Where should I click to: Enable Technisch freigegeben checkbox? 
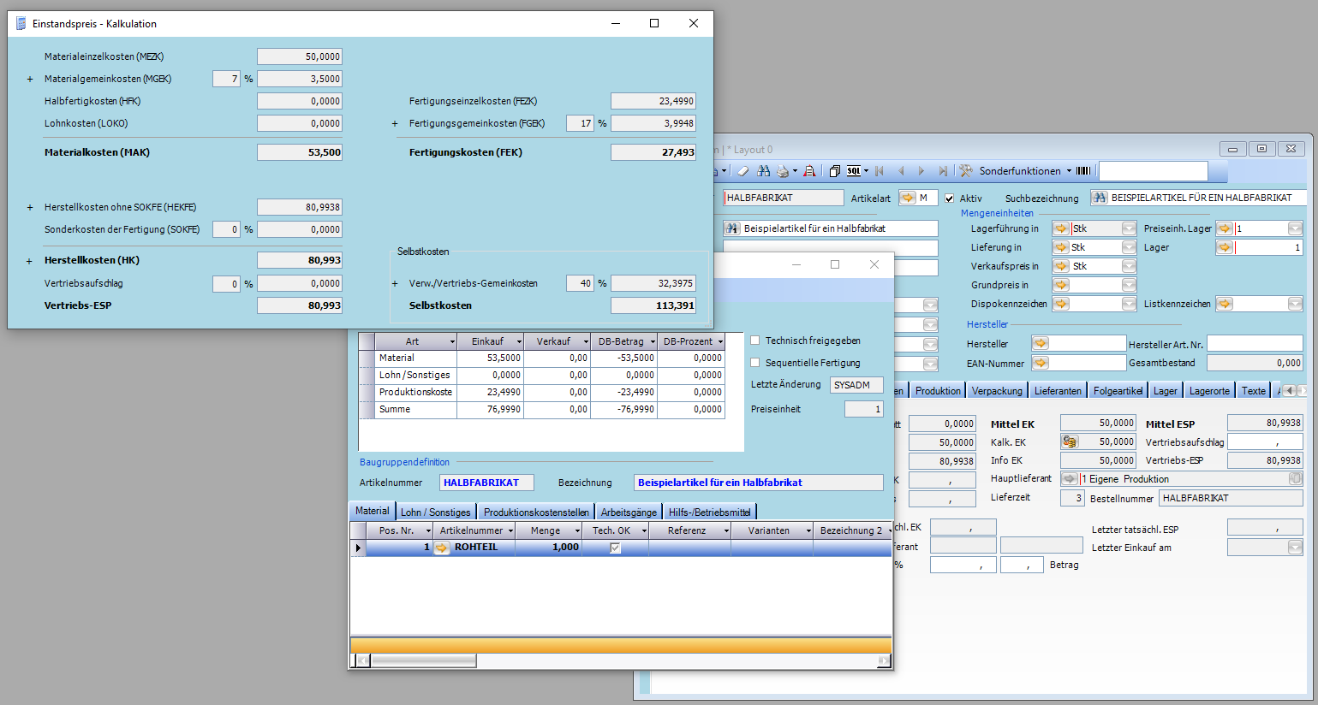(x=755, y=341)
